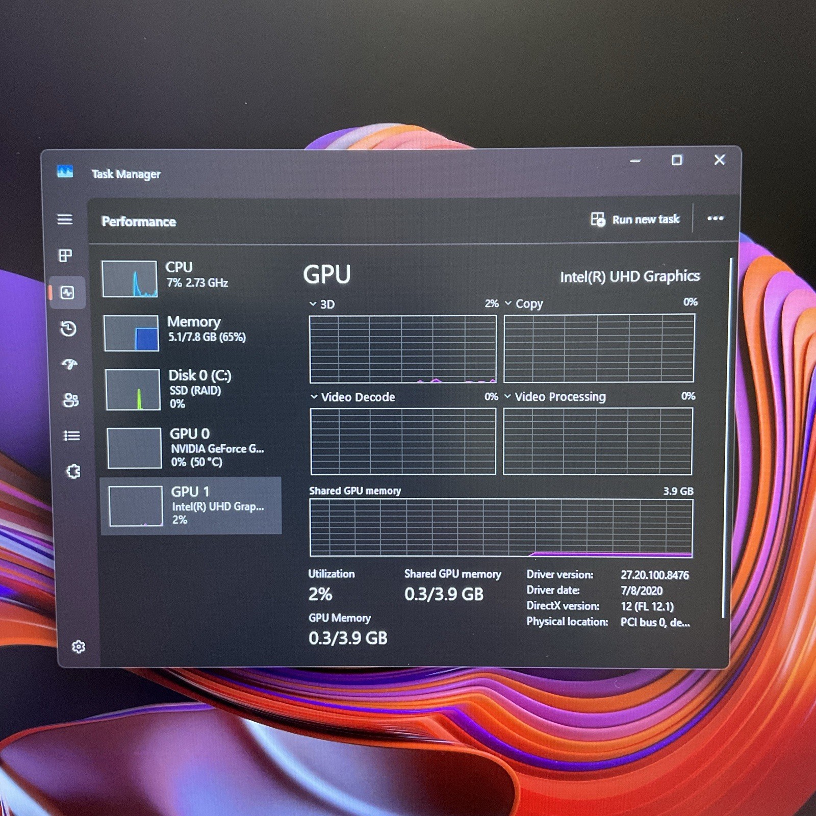The height and width of the screenshot is (816, 816).
Task: Click the CPU usage mini graph thumbnail
Action: click(130, 279)
